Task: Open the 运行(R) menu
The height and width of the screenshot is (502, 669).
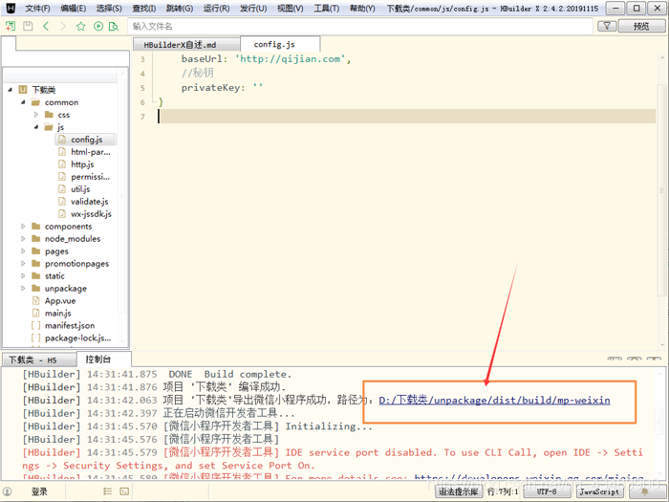Action: tap(216, 9)
